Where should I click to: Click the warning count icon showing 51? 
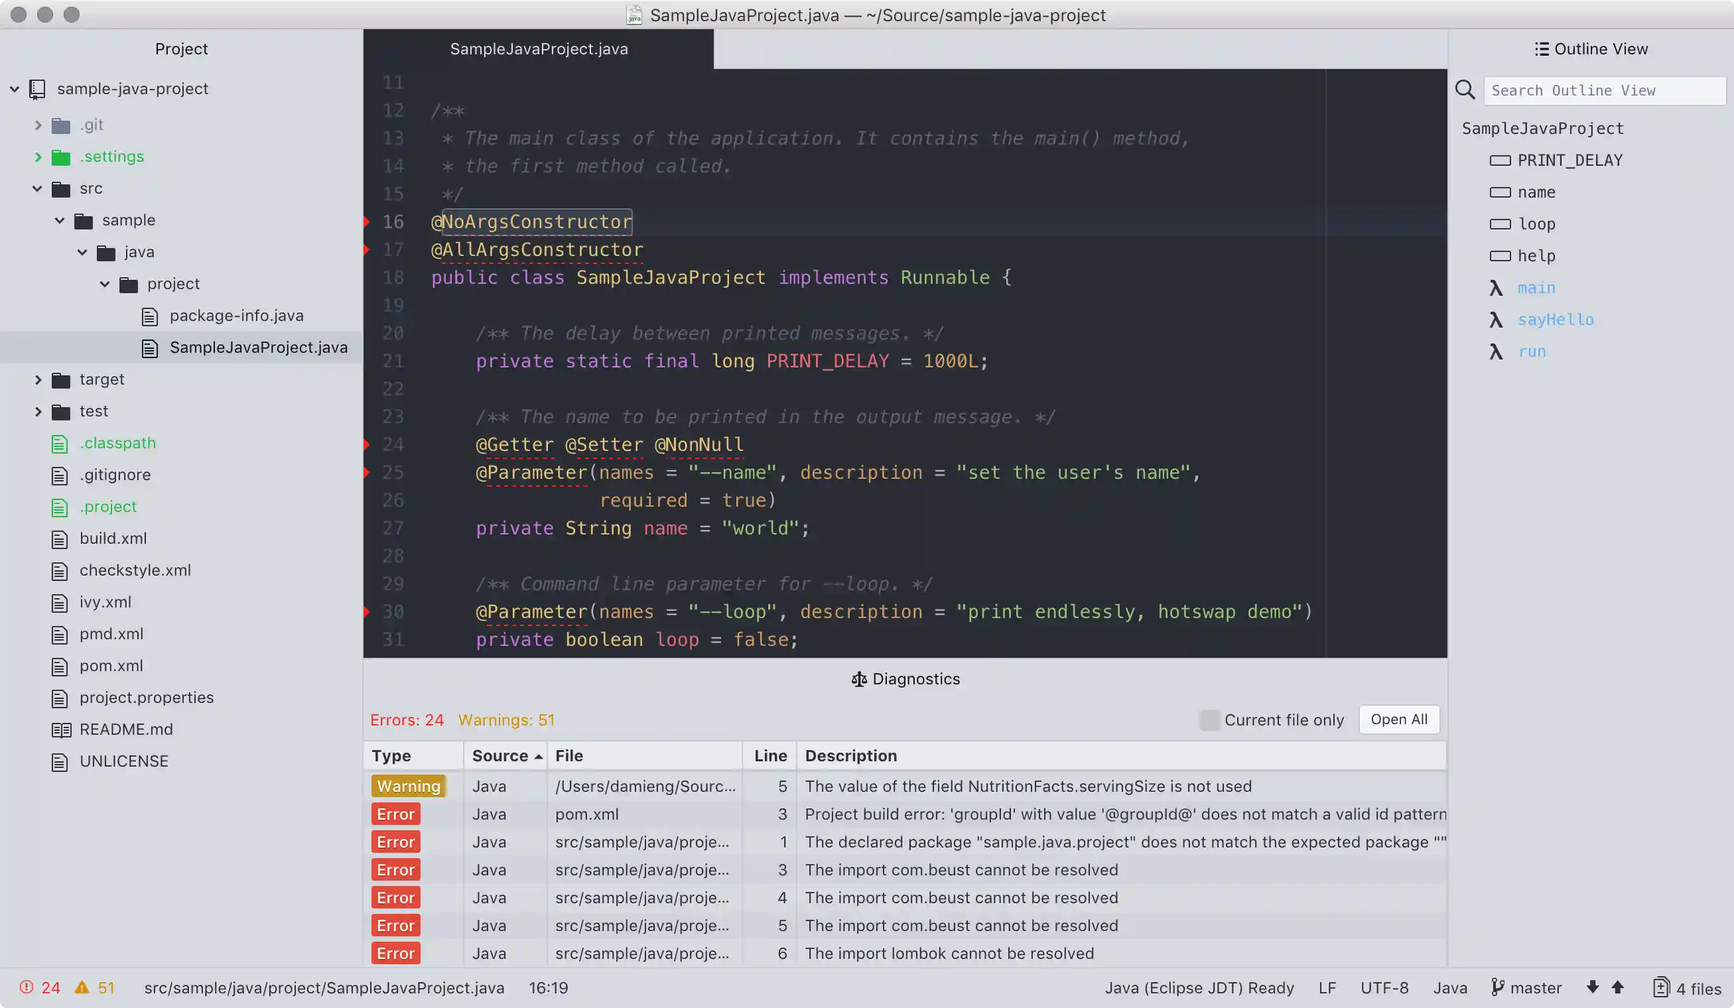pos(82,987)
